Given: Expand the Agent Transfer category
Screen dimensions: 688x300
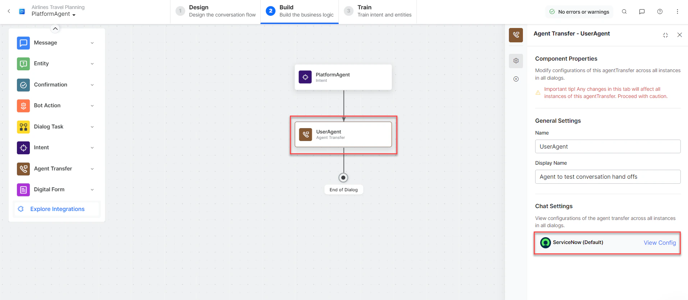Looking at the screenshot, I should 92,169.
